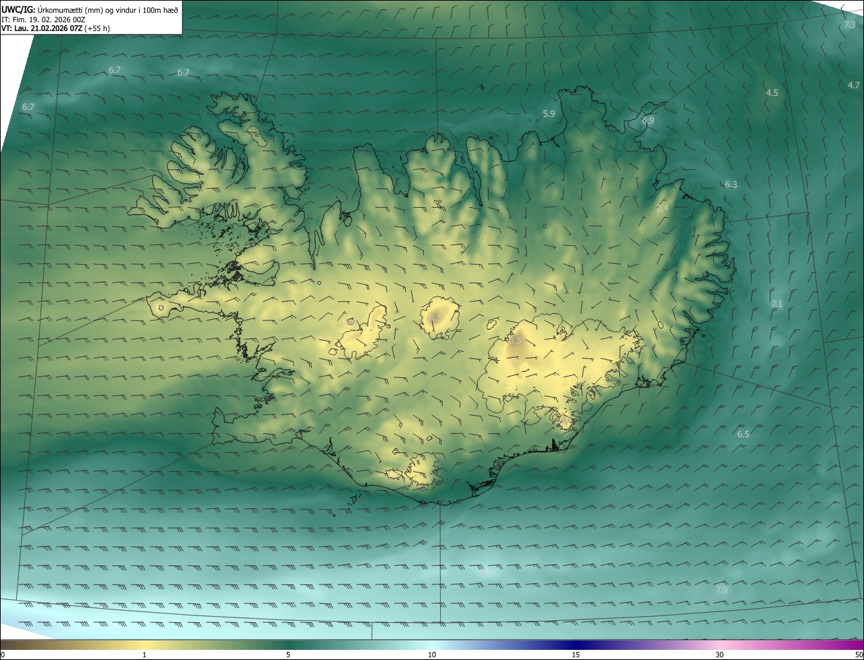Click the 0.5 label inside round Hofsjökull glacier outline
This screenshot has height=660, width=864.
point(435,317)
